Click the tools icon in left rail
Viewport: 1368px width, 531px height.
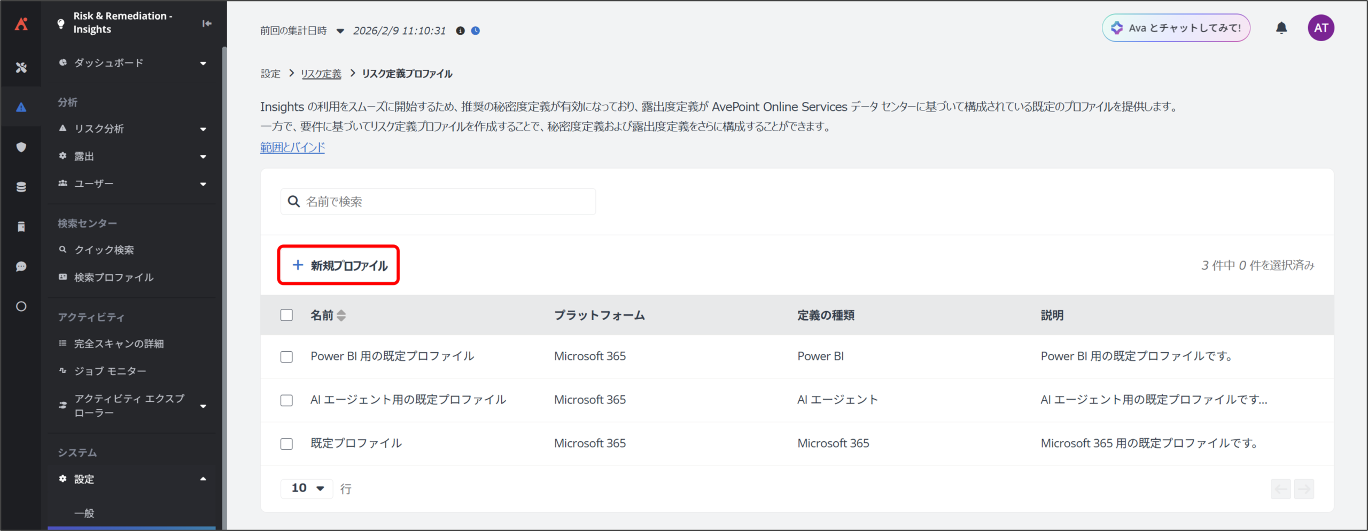pos(21,67)
